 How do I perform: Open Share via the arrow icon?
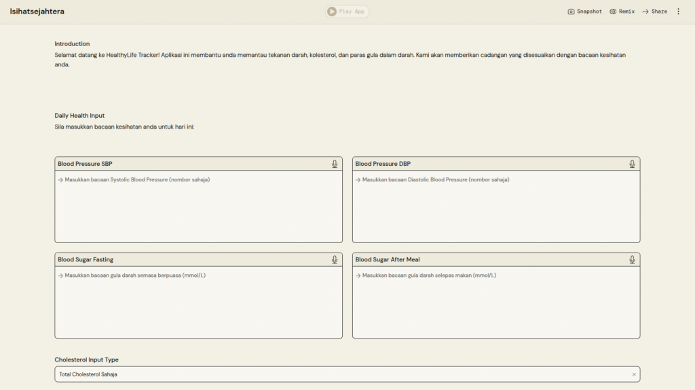[645, 12]
